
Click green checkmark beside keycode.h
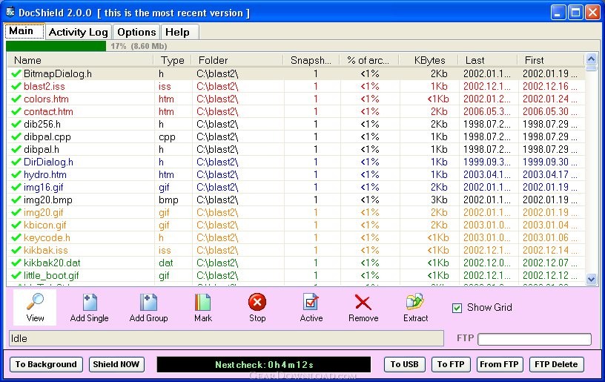point(16,237)
